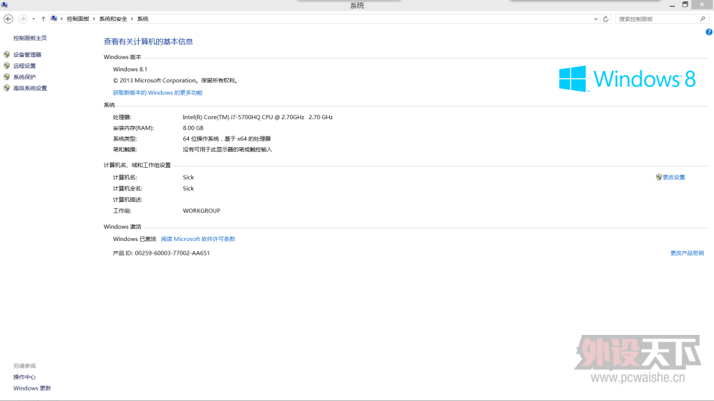This screenshot has width=714, height=401.
Task: Open Help via the blue question mark
Action: [x=709, y=32]
